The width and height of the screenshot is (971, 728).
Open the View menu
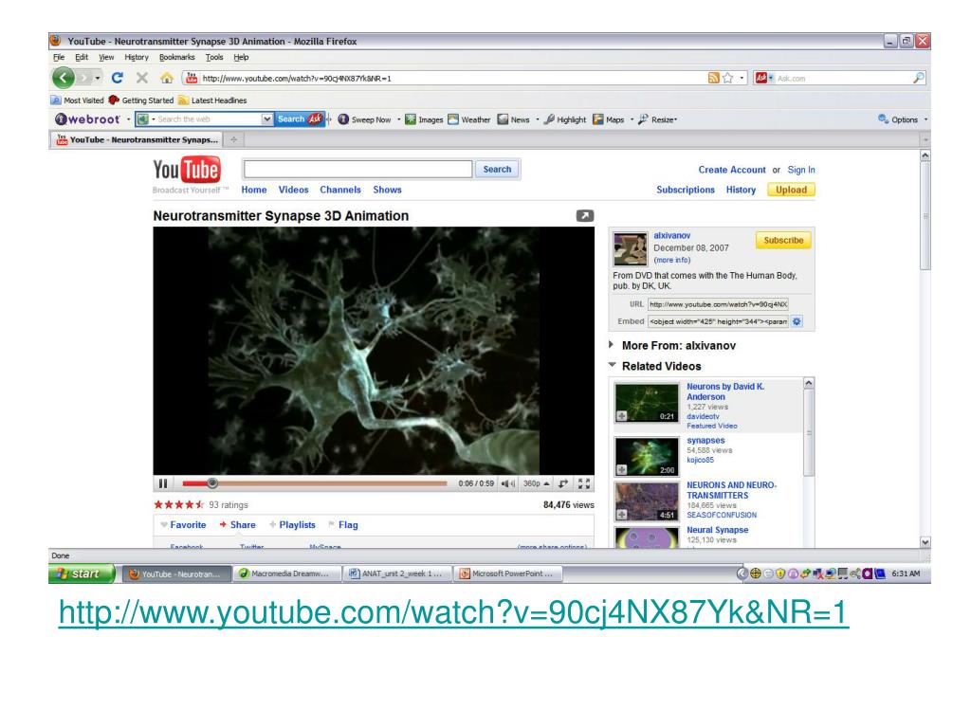click(106, 57)
